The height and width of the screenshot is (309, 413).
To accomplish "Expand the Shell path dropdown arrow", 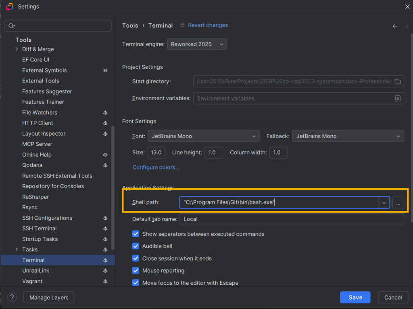I will click(x=384, y=203).
